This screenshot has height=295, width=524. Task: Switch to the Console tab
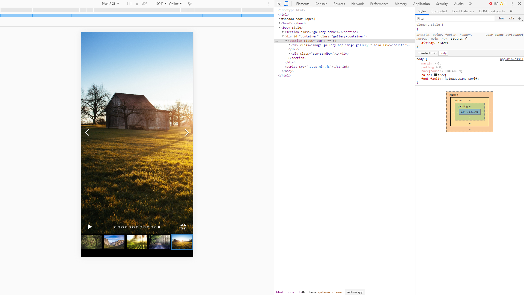[x=321, y=4]
